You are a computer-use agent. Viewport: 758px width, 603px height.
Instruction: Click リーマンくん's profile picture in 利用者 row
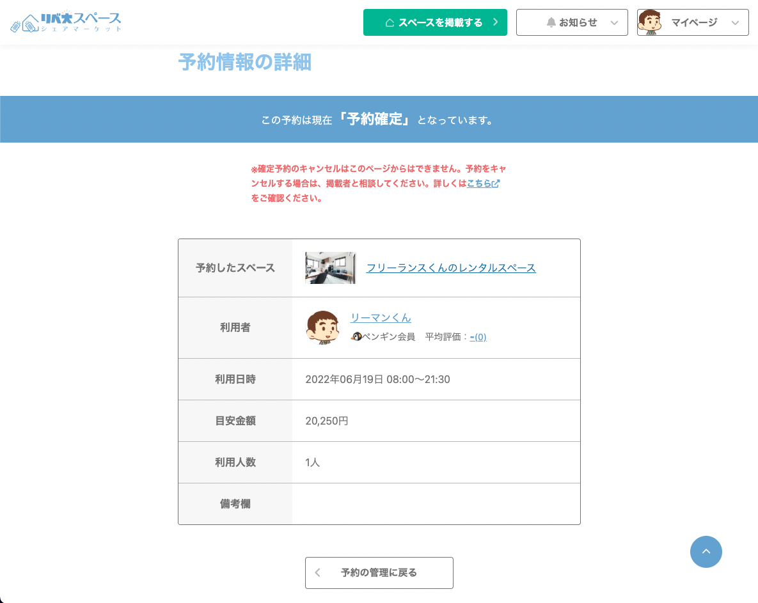323,327
